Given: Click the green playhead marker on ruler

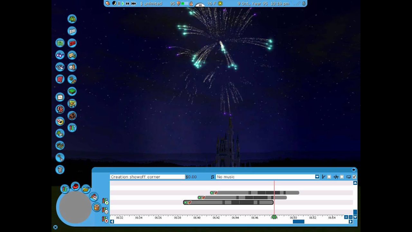Looking at the screenshot, I should [x=274, y=217].
